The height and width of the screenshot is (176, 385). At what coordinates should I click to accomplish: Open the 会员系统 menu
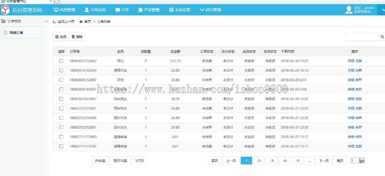coord(95,10)
